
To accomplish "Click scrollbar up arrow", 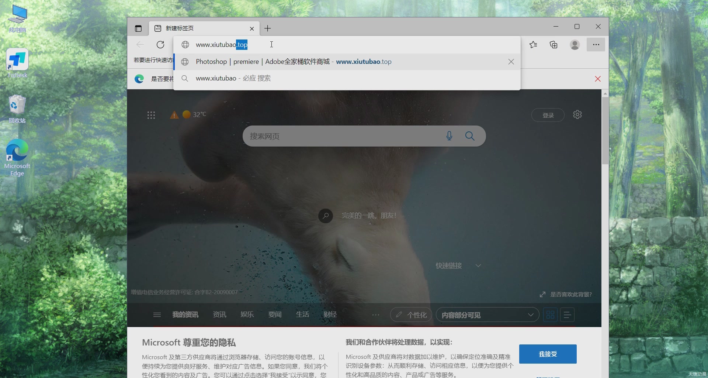I will [x=605, y=94].
